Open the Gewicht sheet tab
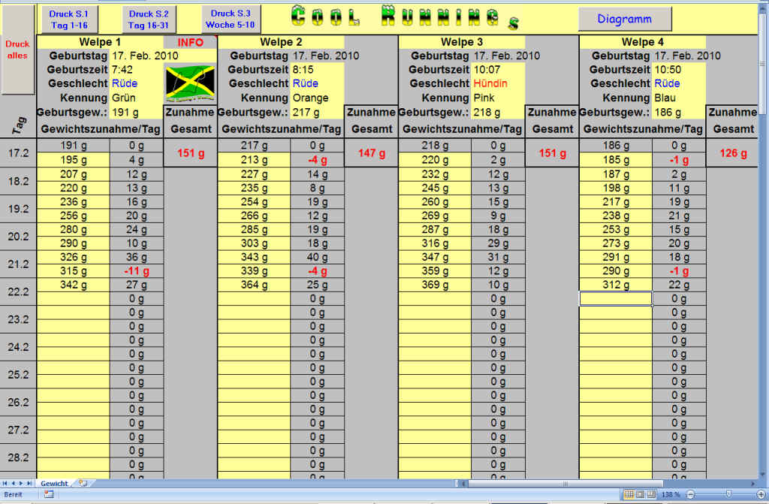 tap(54, 483)
